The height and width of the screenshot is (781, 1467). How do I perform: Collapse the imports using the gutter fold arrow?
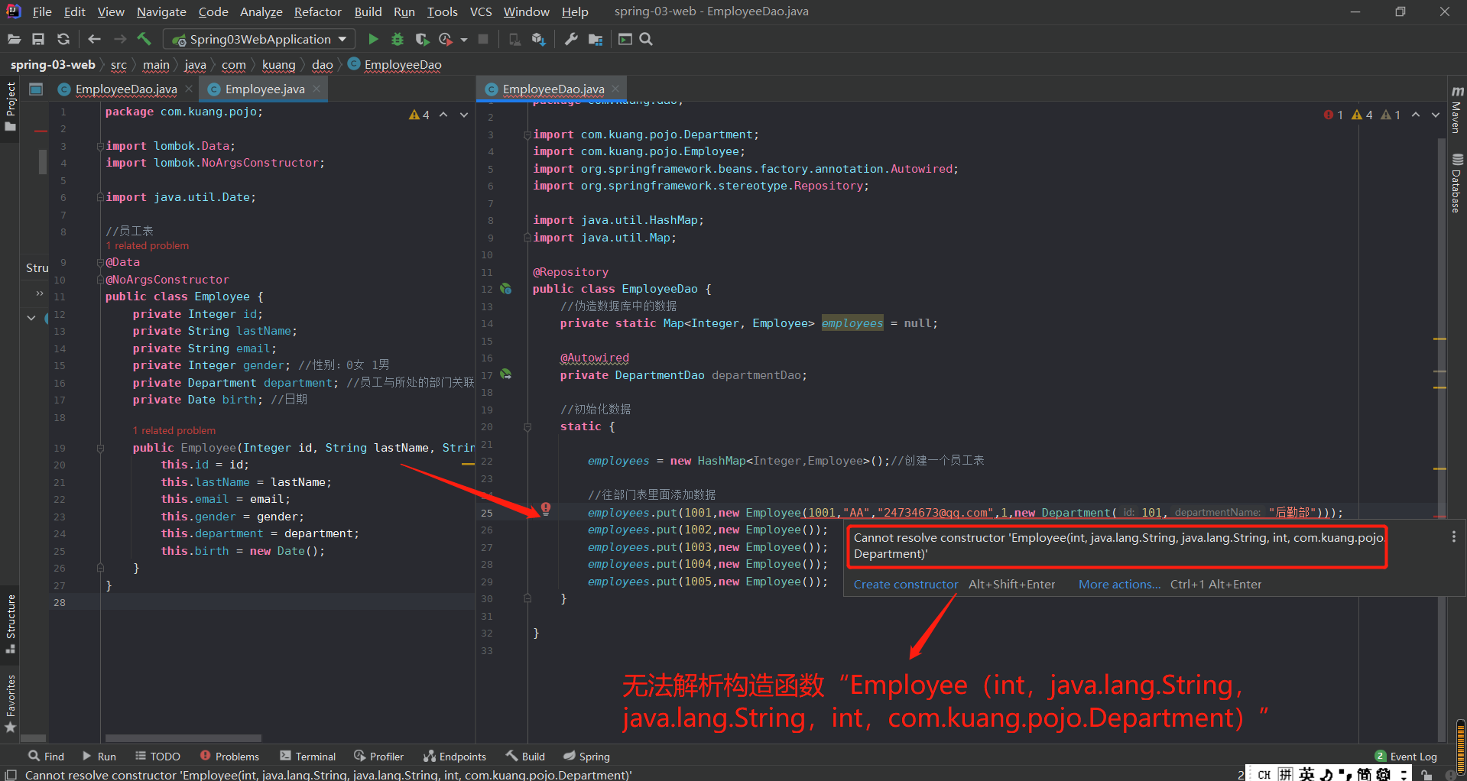click(x=526, y=134)
